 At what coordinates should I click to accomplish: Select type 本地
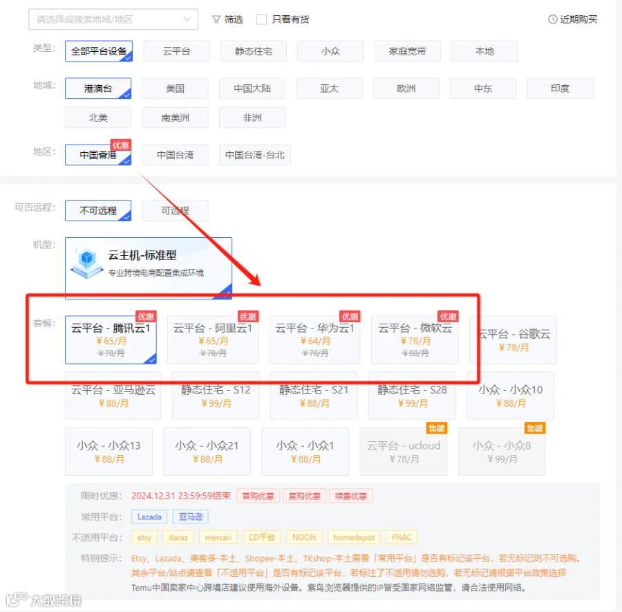click(484, 51)
